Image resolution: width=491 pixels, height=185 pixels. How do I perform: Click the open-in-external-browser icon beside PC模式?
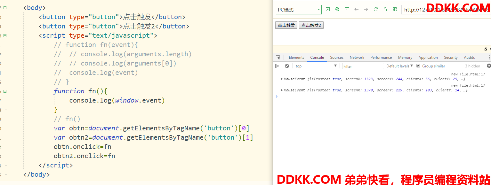(327, 9)
